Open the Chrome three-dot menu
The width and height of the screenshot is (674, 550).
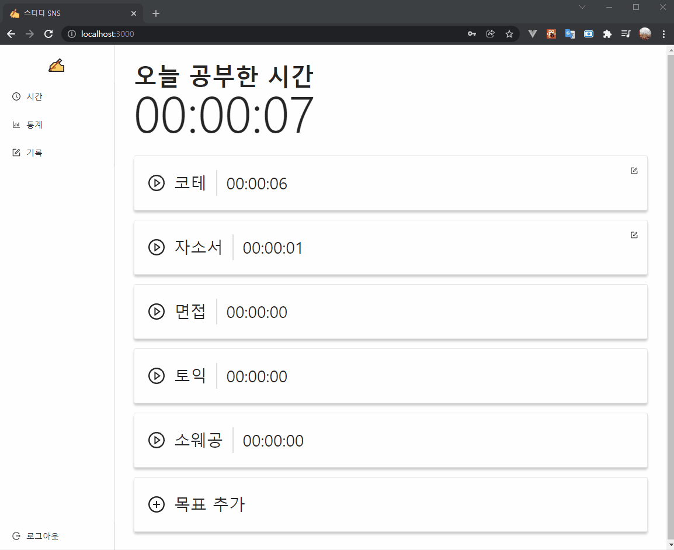pos(663,34)
